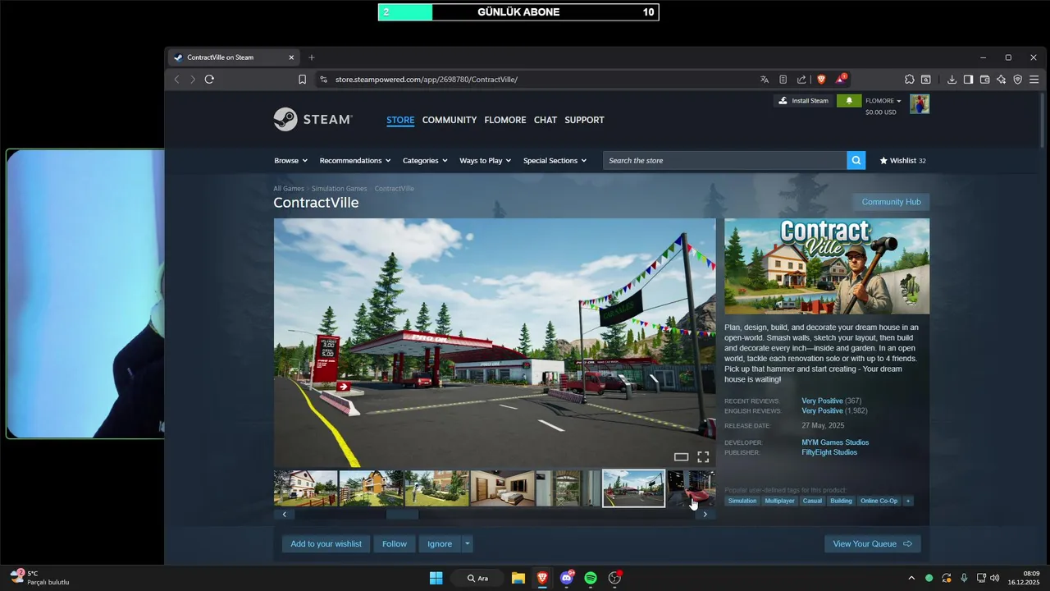Screen dimensions: 1050x591
Task: Expand the Browse dropdown
Action: click(290, 160)
